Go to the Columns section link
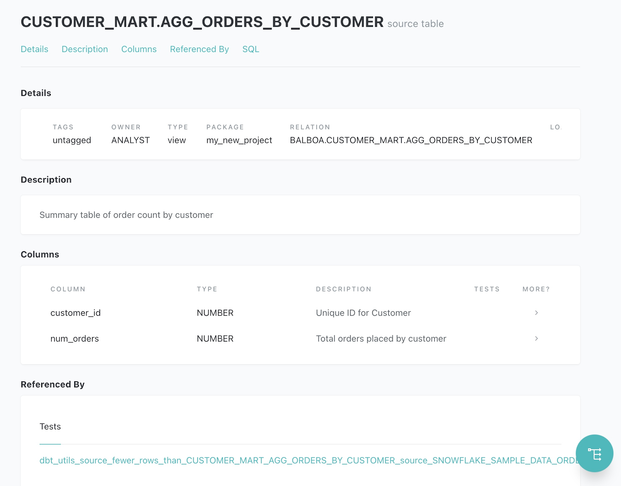 [139, 49]
